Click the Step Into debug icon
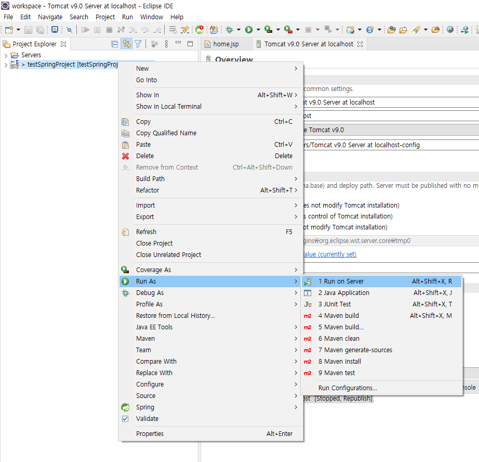Viewport: 479px width, 462px height. tap(133, 30)
